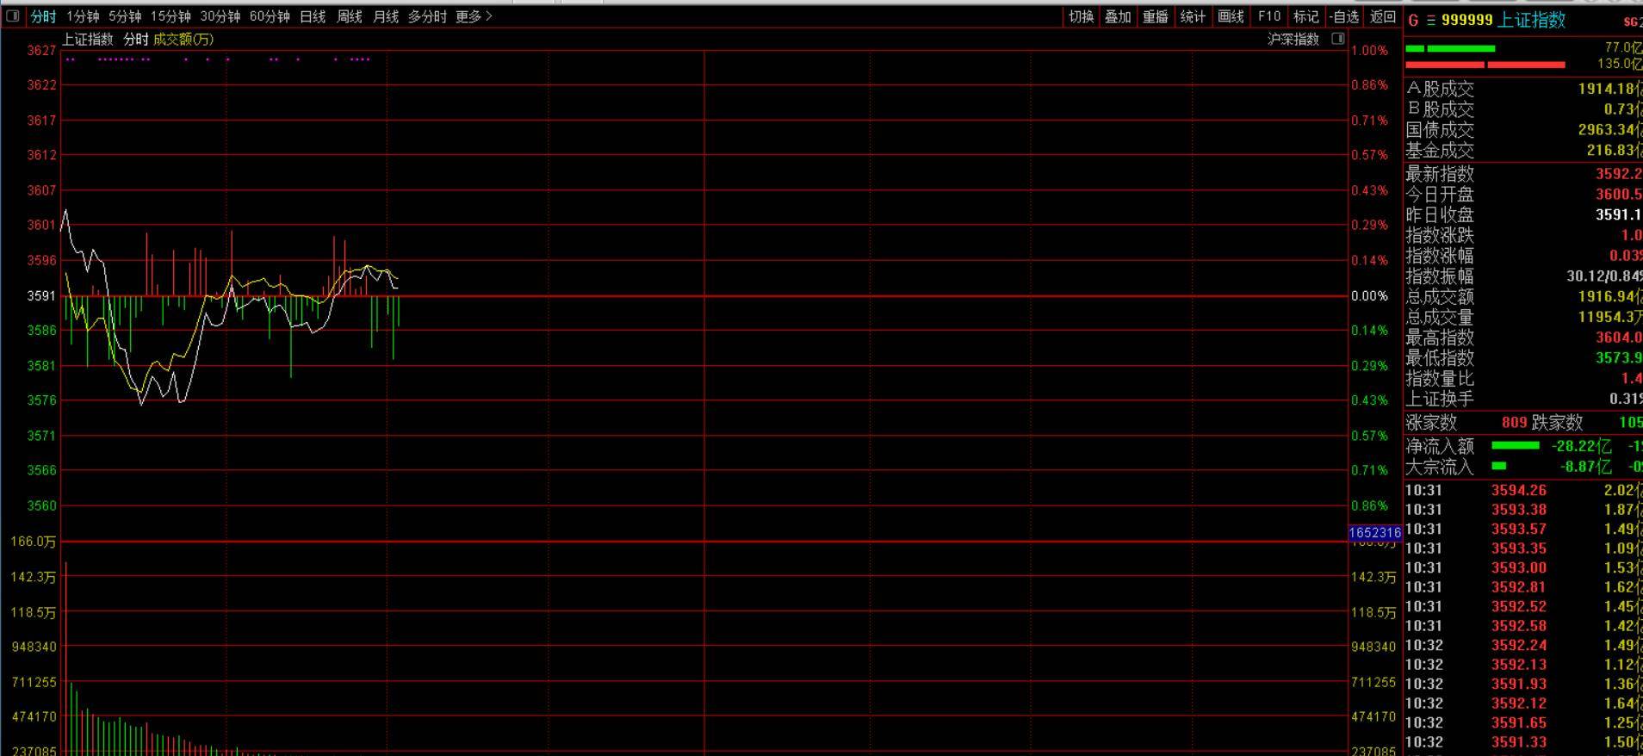Click the panel toggle icon beside 沪深指数

[1337, 39]
